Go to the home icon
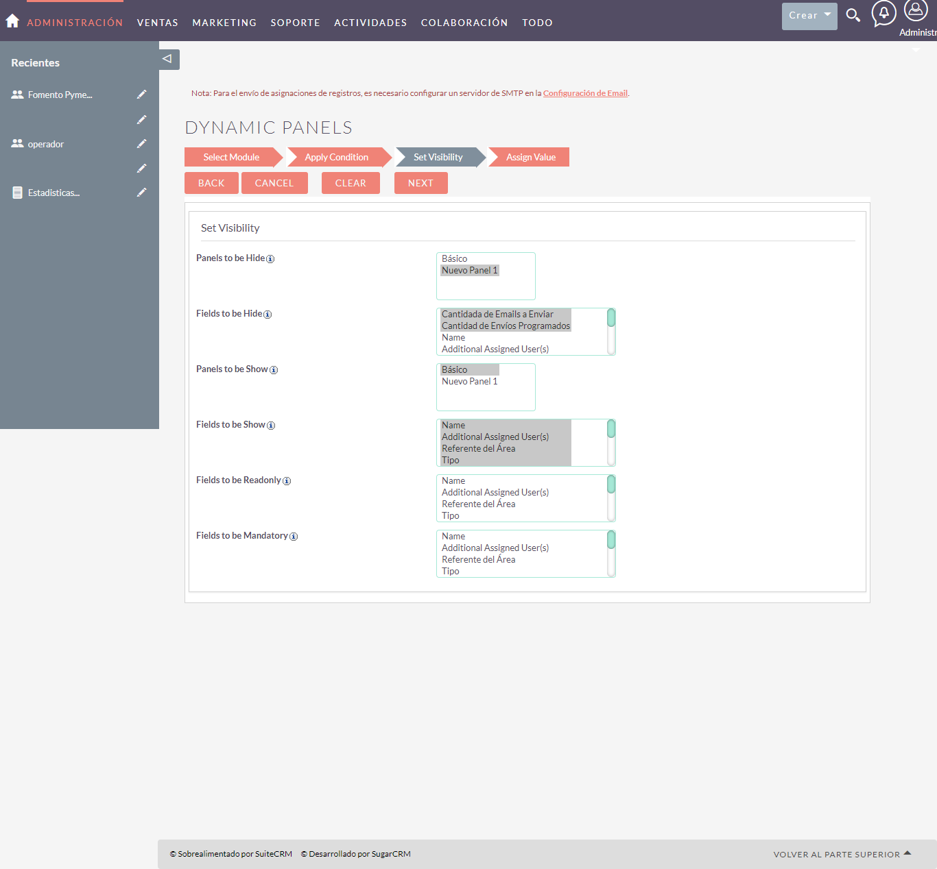The height and width of the screenshot is (869, 937). (12, 21)
